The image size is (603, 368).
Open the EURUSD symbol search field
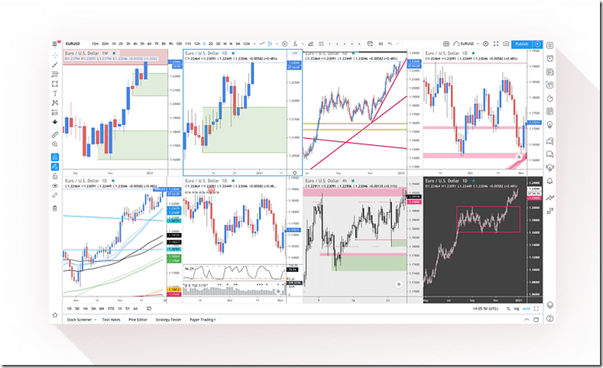74,44
